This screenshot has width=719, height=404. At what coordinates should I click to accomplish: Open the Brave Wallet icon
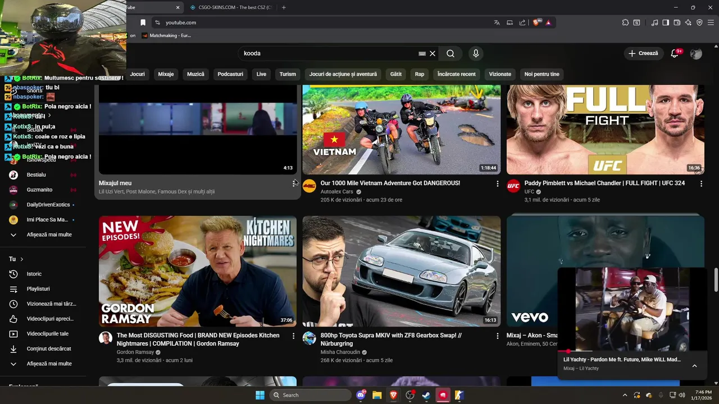[677, 22]
